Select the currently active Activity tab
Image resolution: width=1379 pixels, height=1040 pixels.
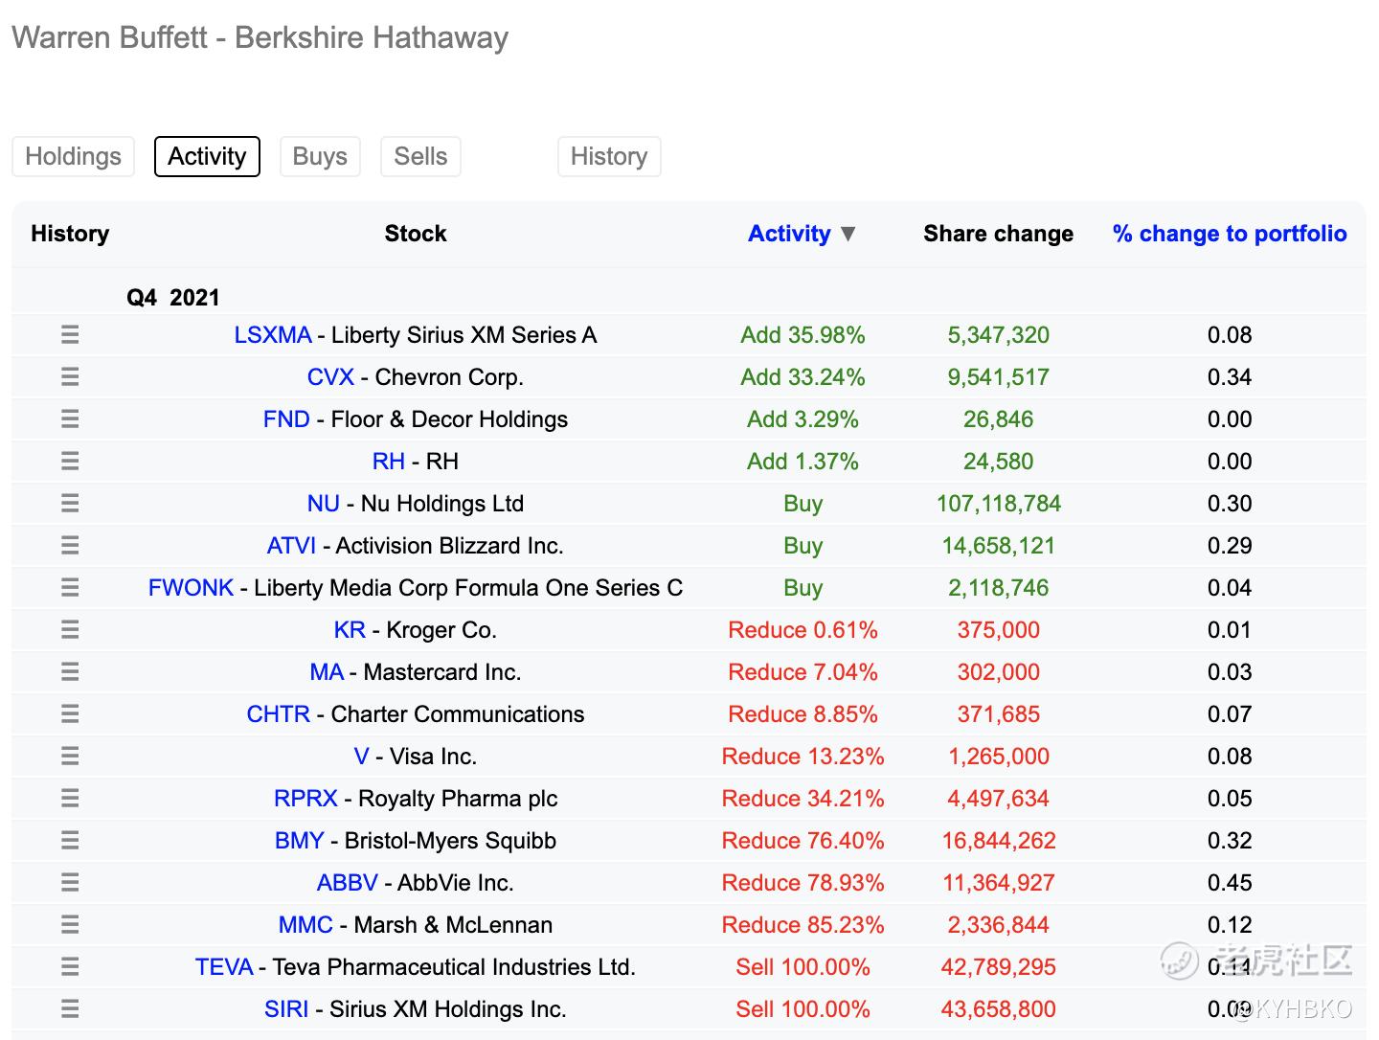coord(207,156)
